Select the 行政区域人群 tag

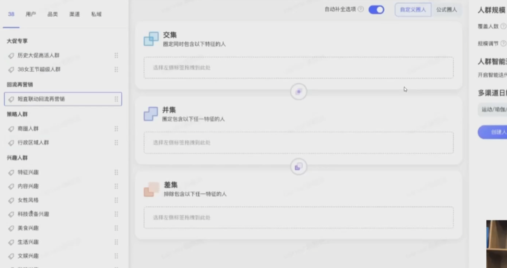33,143
